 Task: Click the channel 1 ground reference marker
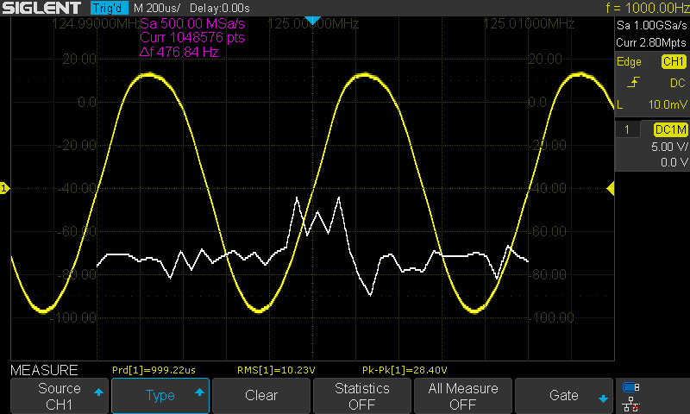[4, 188]
